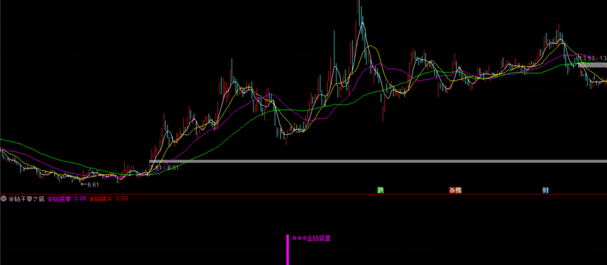Click the blue 财 financial marker icon
Viewport: 607px width, 265px height.
pos(545,190)
